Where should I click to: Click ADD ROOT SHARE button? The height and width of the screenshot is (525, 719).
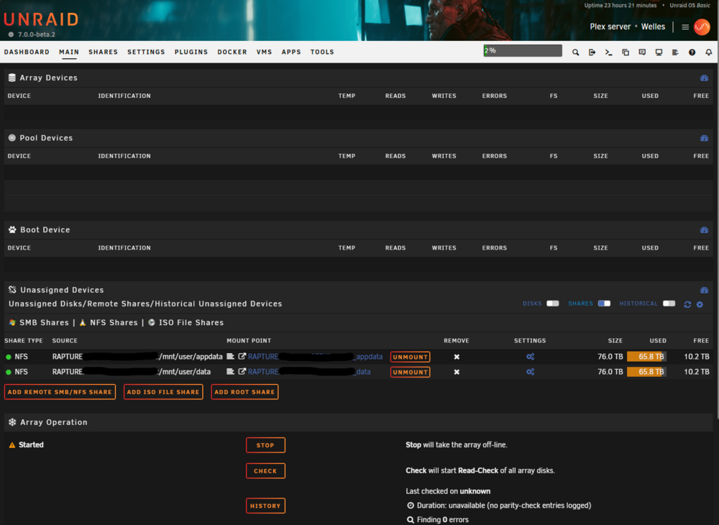click(x=245, y=392)
